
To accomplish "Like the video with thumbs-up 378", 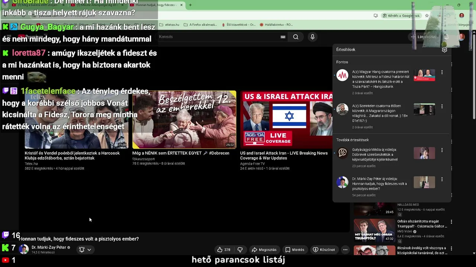I will [x=224, y=250].
